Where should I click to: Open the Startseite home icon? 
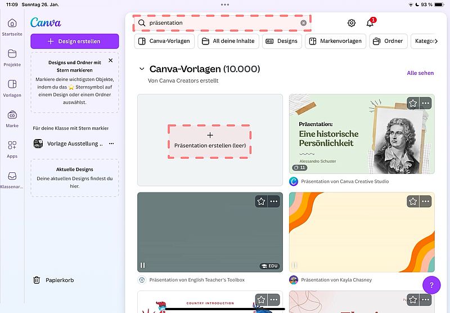click(12, 23)
